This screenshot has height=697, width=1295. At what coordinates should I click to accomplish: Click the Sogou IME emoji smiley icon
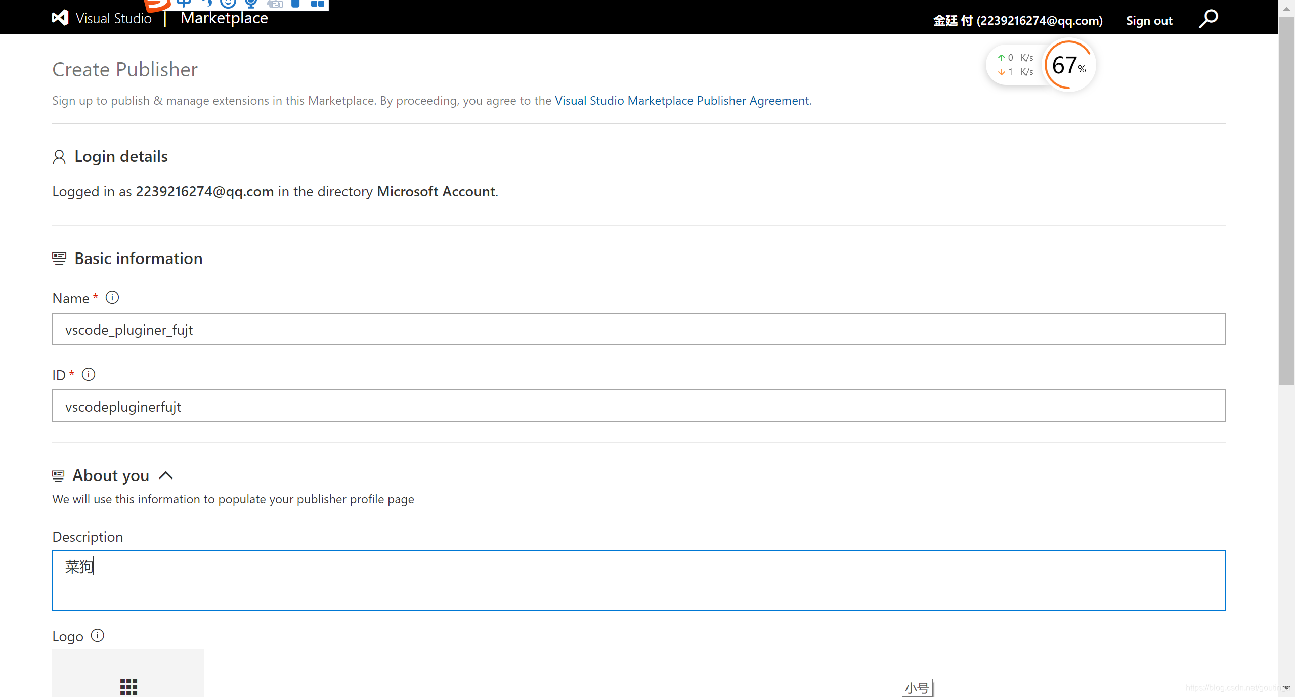tap(228, 4)
